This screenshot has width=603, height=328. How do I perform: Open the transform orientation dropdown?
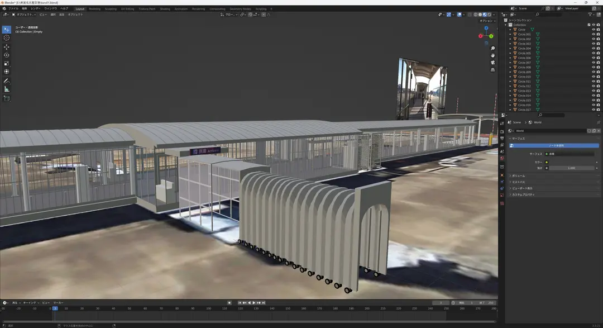229,15
